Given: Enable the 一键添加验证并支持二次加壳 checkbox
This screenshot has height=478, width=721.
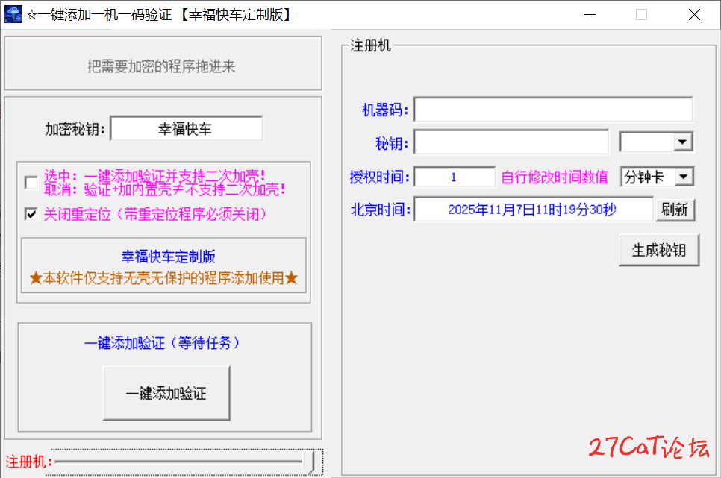Looking at the screenshot, I should tap(31, 183).
